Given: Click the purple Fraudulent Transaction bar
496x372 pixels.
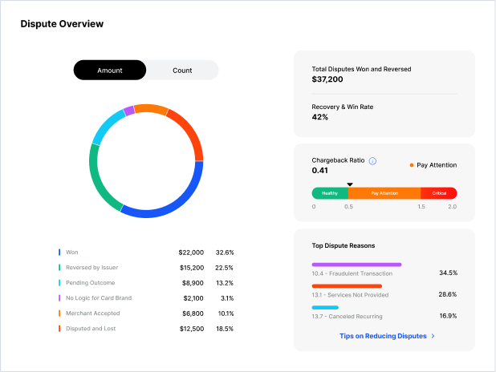Looking at the screenshot, I should point(356,265).
